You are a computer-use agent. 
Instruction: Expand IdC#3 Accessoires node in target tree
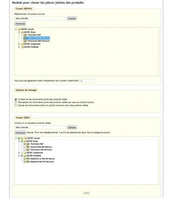point(19,153)
